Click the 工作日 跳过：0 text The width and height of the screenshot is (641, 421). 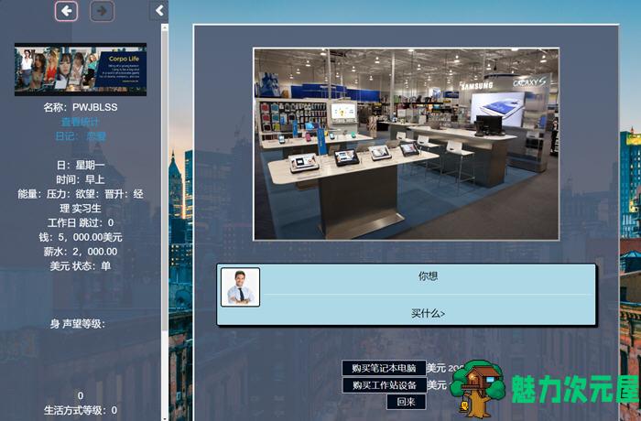click(x=81, y=222)
